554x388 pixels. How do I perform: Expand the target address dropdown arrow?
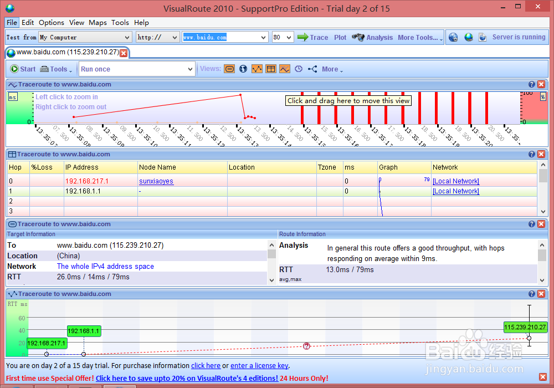point(263,37)
